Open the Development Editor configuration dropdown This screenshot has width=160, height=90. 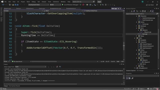(38, 5)
